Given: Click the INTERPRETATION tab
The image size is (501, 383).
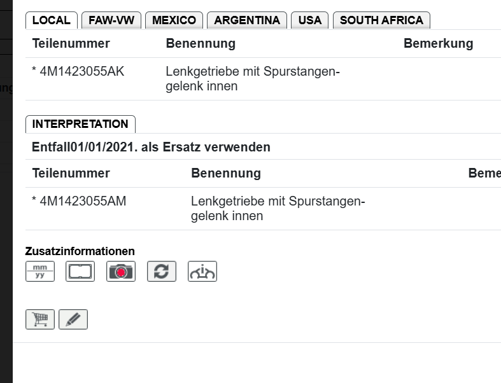Looking at the screenshot, I should 80,124.
